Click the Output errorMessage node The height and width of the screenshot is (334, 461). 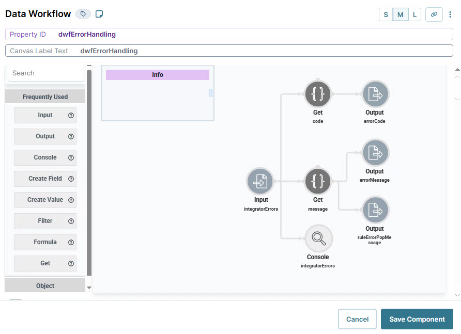[x=375, y=152]
